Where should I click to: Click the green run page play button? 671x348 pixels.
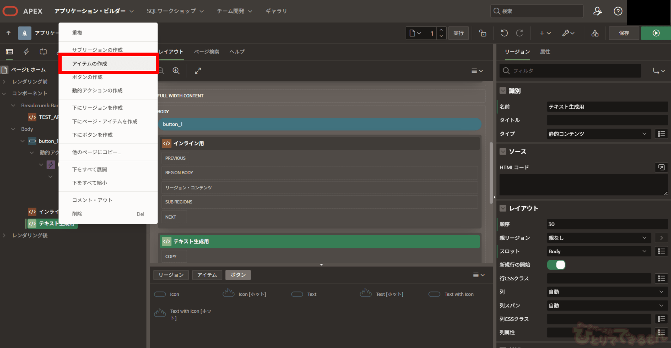(656, 33)
